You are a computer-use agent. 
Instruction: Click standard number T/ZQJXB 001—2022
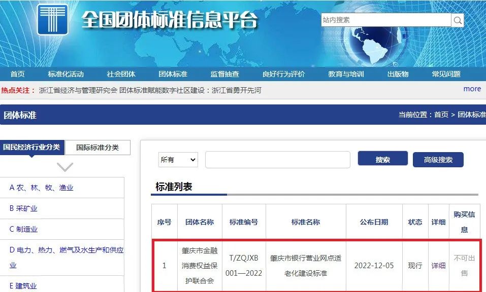pyautogui.click(x=244, y=266)
